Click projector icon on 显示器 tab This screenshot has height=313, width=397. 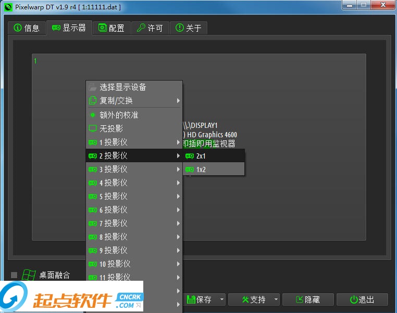click(x=56, y=28)
